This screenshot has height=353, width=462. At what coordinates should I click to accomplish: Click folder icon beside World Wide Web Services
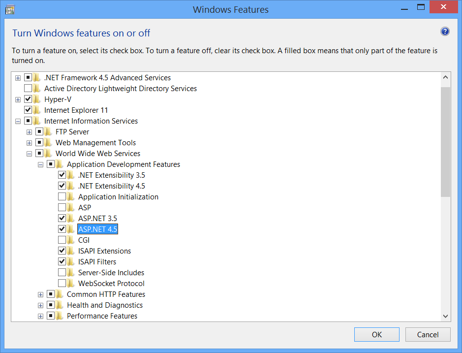point(48,153)
